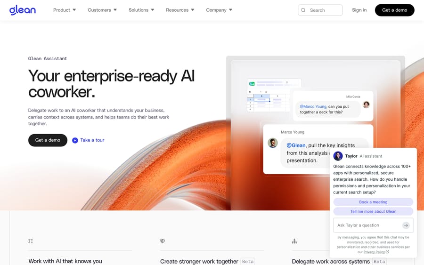Screen dimensions: 424x265
Task: Expand the Solutions dropdown arrow
Action: click(x=153, y=10)
